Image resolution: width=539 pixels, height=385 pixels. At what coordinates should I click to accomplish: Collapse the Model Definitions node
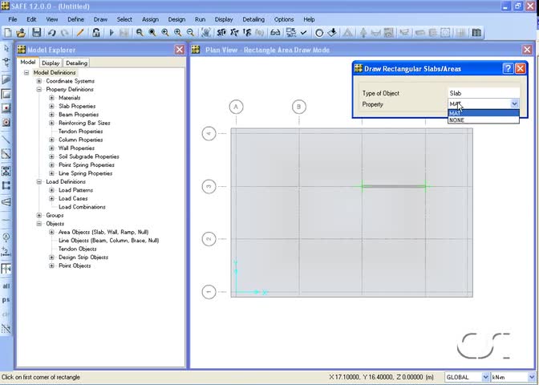pos(26,72)
